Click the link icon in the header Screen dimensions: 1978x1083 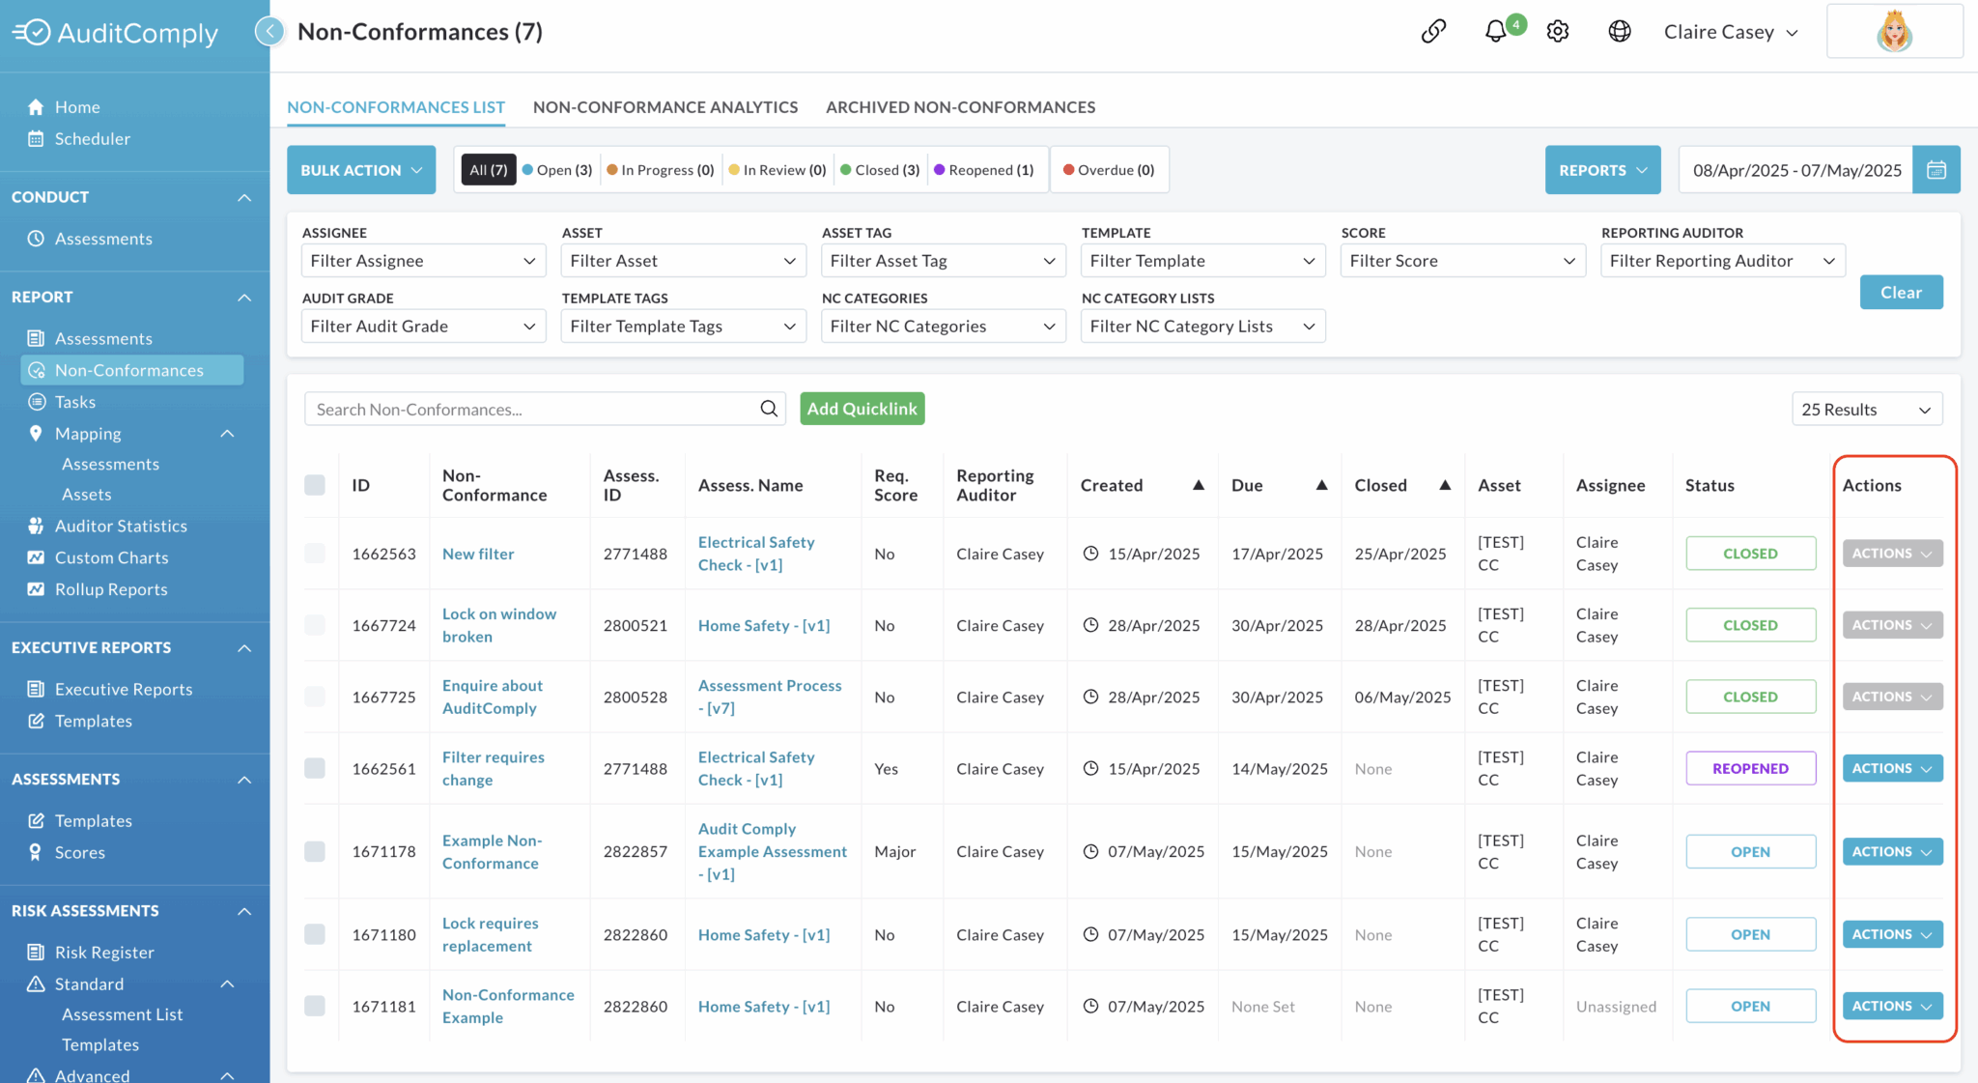pos(1433,31)
